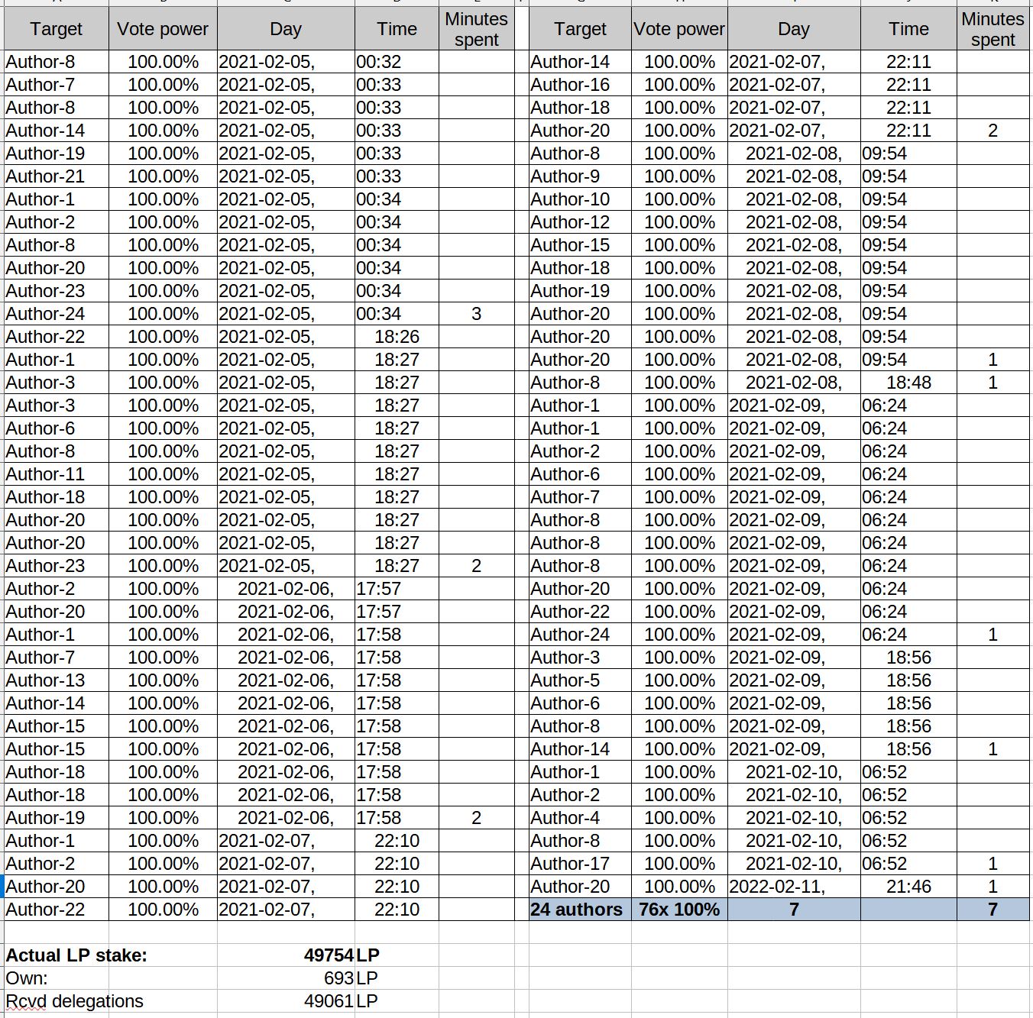Select the LP unit beside 693
Screen dimensions: 1033x1018
(x=368, y=978)
